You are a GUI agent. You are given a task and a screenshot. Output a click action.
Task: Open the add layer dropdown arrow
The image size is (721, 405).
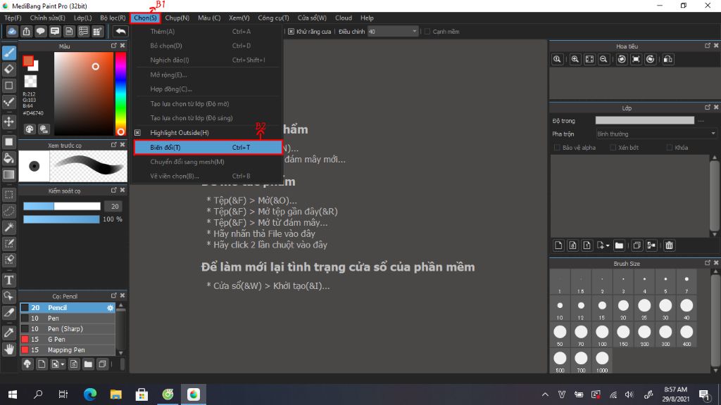(608, 246)
